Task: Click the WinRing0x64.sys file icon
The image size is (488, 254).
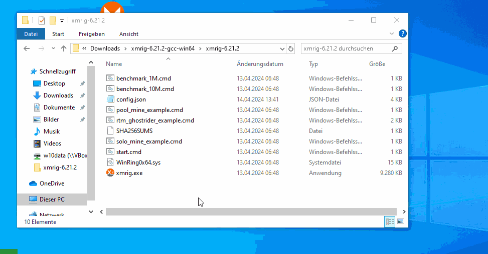Action: (110, 162)
